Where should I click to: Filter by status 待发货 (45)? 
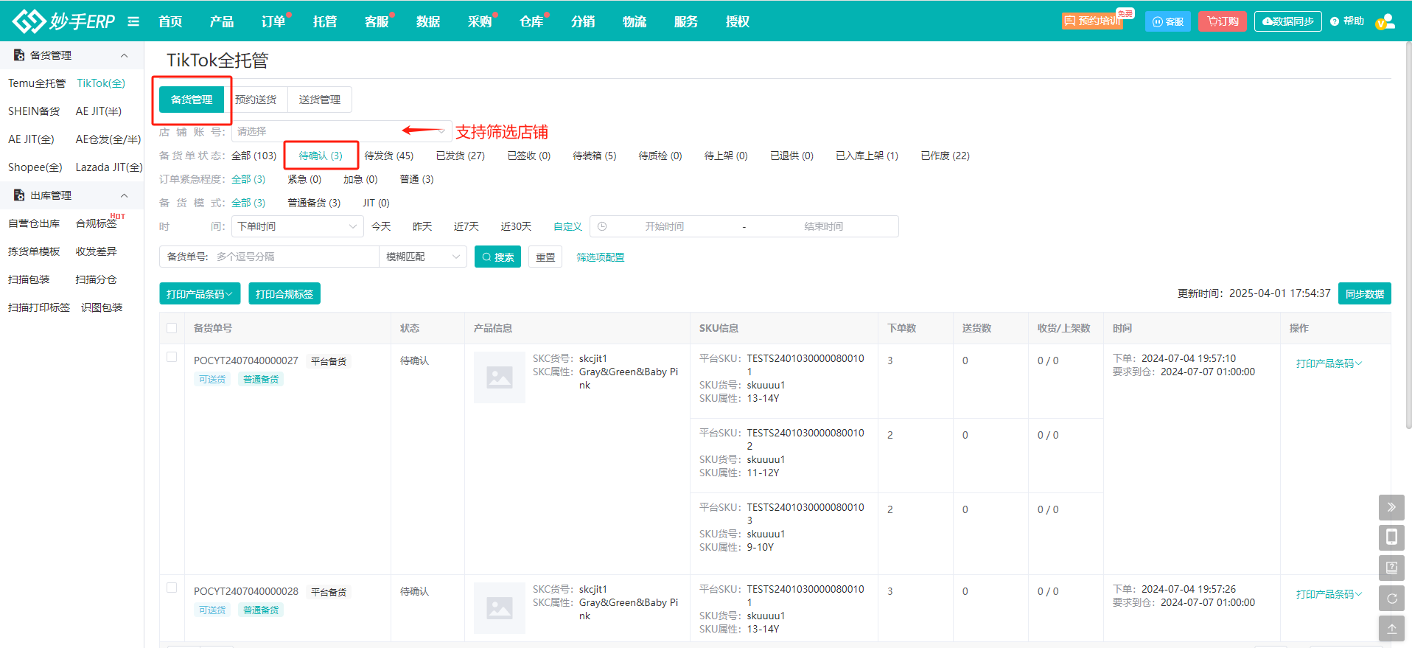point(389,156)
